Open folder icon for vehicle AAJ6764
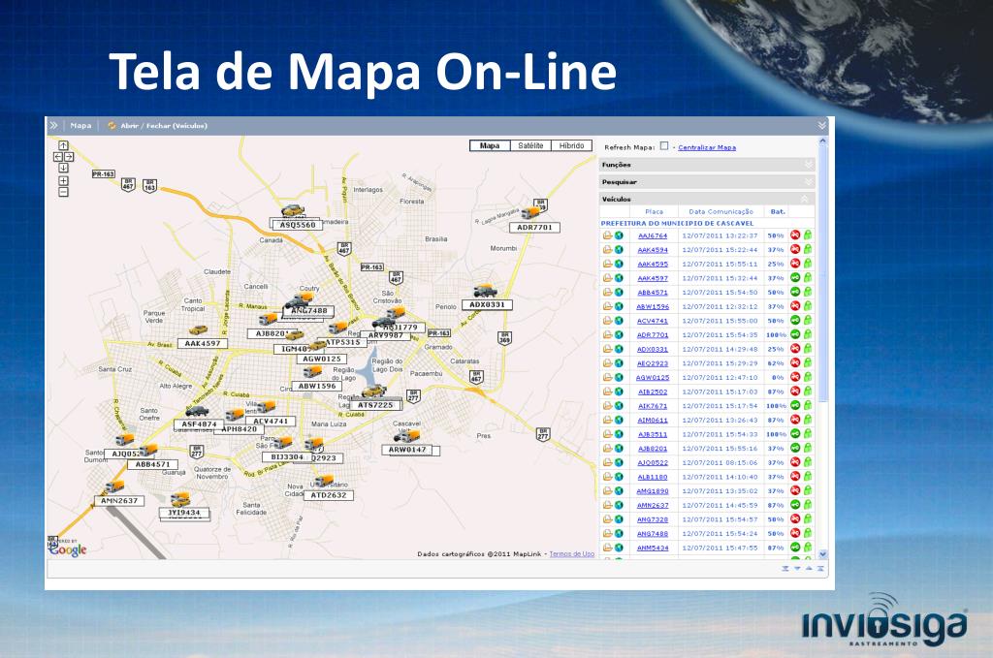 (x=607, y=235)
